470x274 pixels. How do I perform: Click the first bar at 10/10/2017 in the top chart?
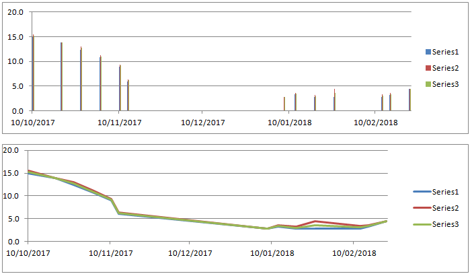click(33, 74)
